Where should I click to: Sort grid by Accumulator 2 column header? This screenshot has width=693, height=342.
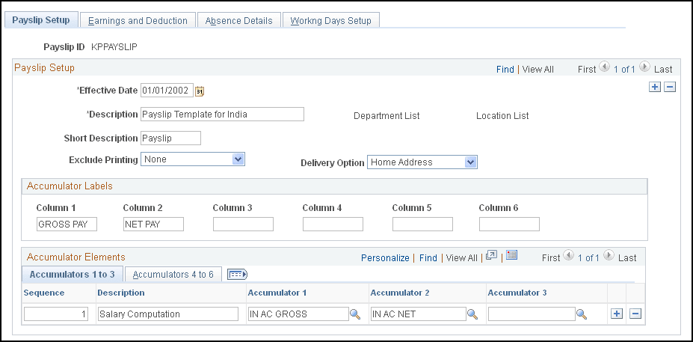click(x=400, y=293)
